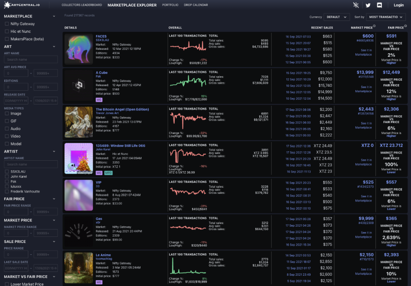The width and height of the screenshot is (411, 286).
Task: Click the Fair Price info icon
Action: [406, 26]
